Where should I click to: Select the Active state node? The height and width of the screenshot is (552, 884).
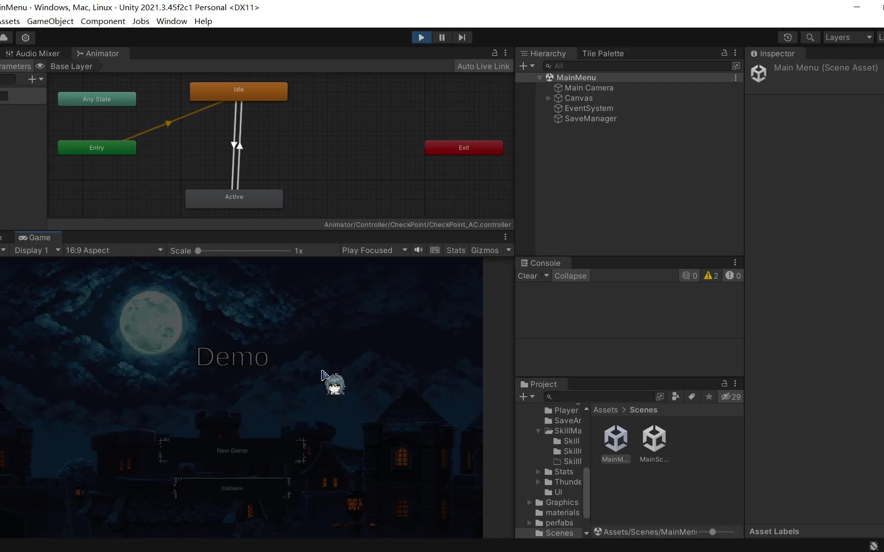[x=234, y=198]
